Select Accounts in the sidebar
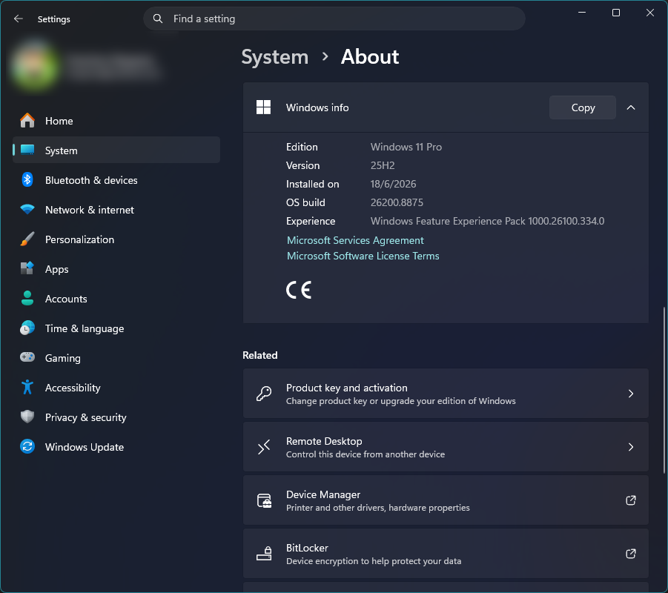668x593 pixels. pyautogui.click(x=116, y=299)
